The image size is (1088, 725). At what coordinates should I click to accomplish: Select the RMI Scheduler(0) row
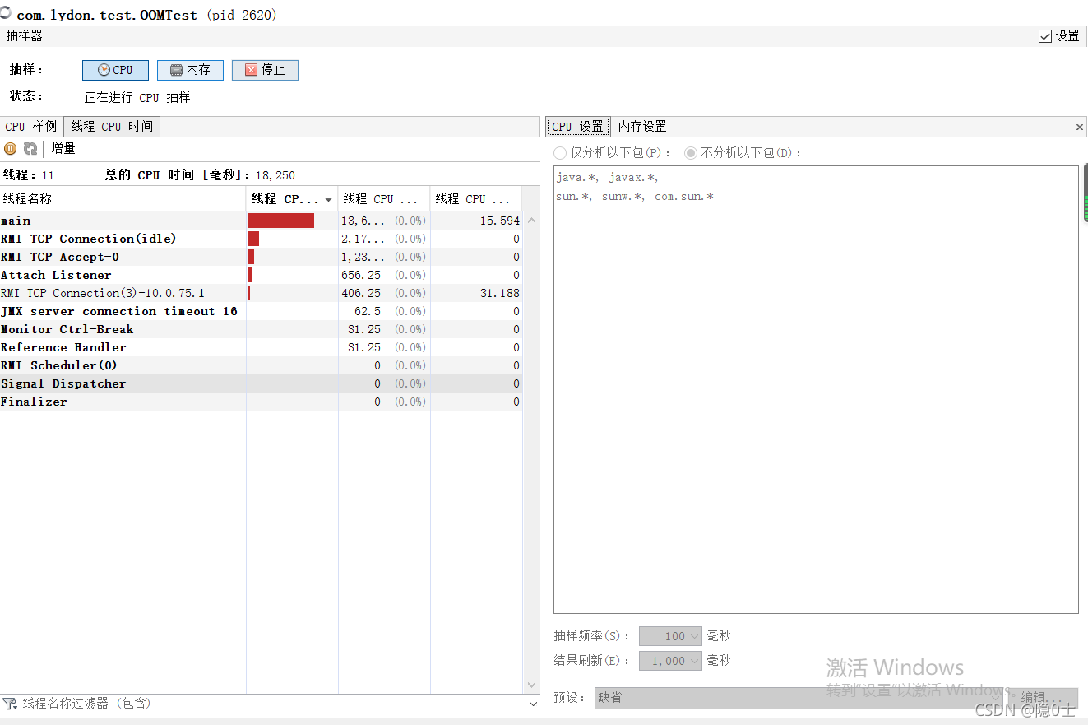(261, 365)
